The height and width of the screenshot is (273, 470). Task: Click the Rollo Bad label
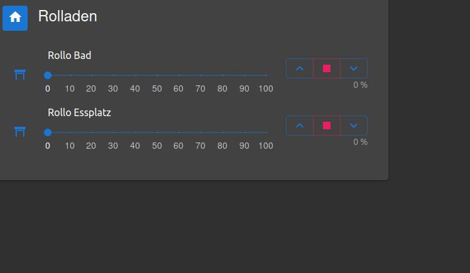point(70,55)
